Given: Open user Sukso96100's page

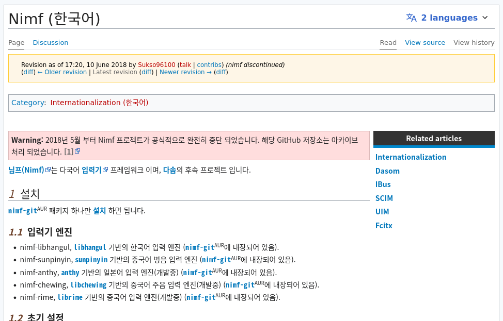Looking at the screenshot, I should pos(156,64).
